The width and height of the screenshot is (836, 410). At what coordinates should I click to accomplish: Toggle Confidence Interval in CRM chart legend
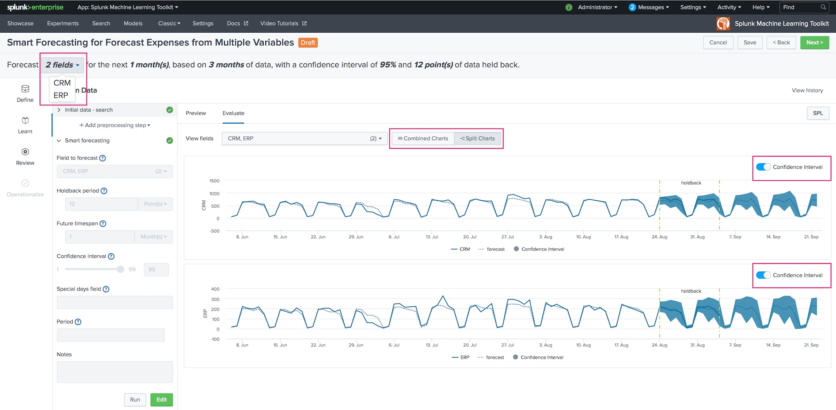coord(539,249)
